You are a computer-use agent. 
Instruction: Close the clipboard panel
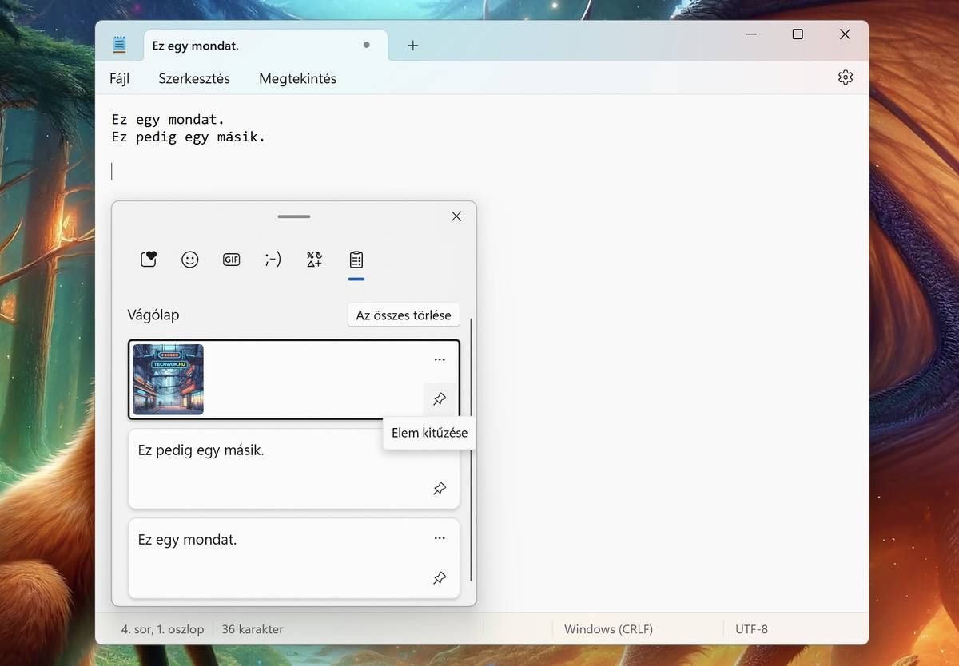(x=456, y=216)
